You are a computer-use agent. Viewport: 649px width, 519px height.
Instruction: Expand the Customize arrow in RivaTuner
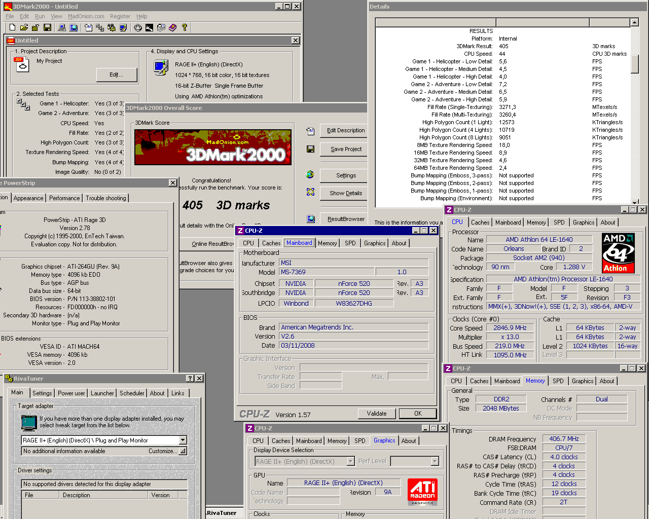183,451
